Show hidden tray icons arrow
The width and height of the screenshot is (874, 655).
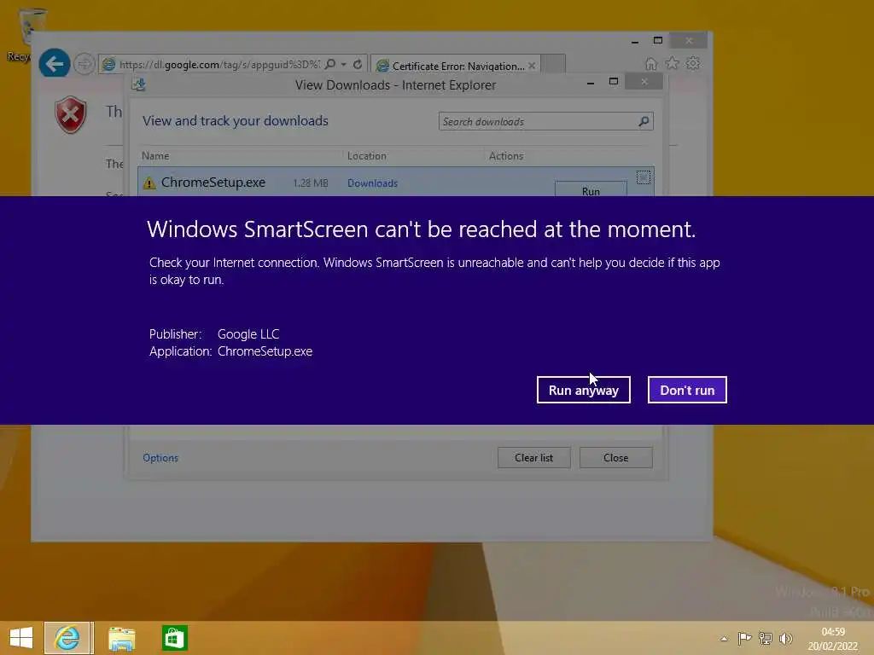(724, 639)
